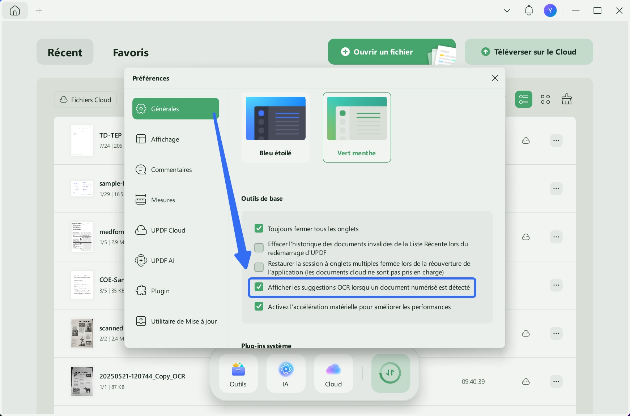This screenshot has width=630, height=416.
Task: Switch to the Récent tab
Action: coord(65,52)
